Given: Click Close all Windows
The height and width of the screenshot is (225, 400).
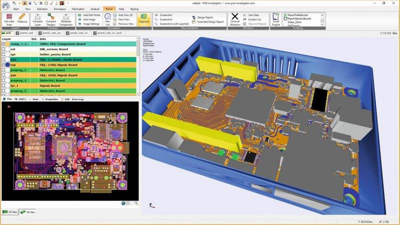Looking at the screenshot, I should [234, 19].
